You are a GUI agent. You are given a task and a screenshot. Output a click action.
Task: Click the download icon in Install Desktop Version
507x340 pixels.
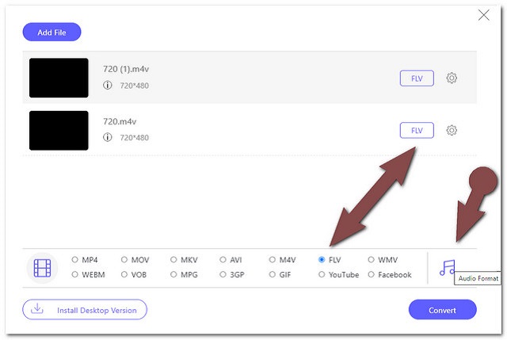(x=37, y=309)
